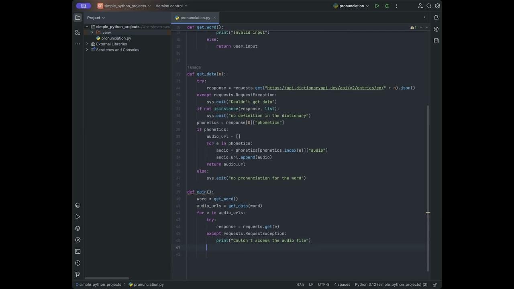
Task: Open the AI Assistant tool window
Action: click(x=436, y=29)
